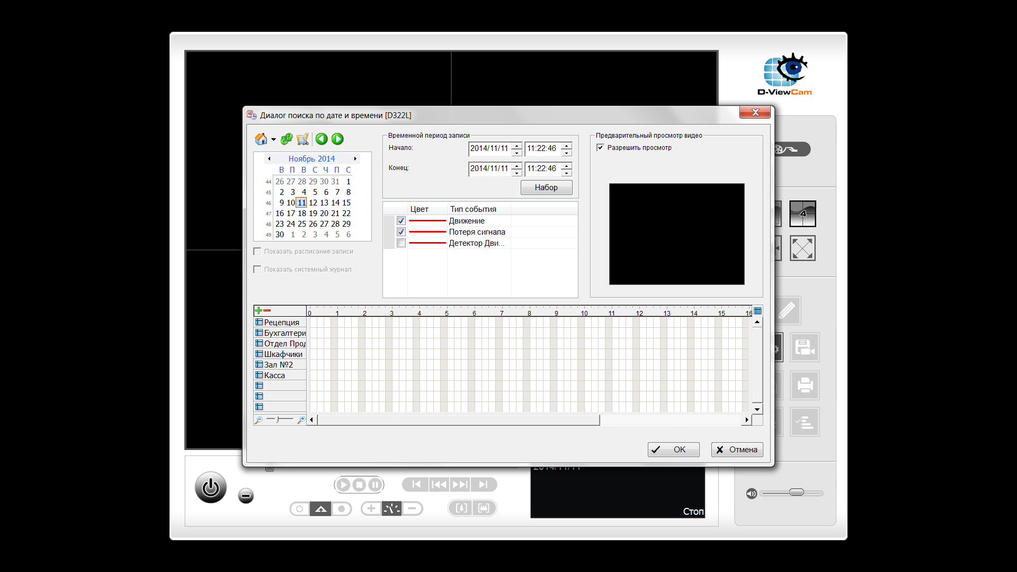
Task: Click the search log magnifier icon
Action: click(303, 139)
